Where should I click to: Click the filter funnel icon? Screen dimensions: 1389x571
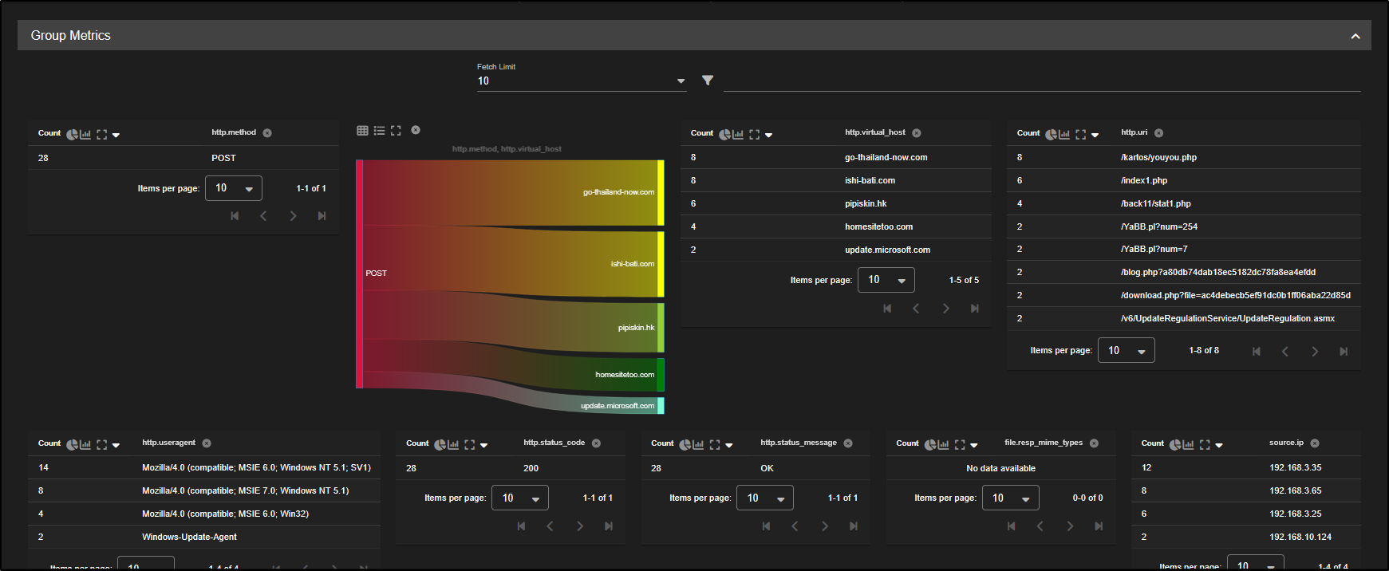pyautogui.click(x=707, y=81)
